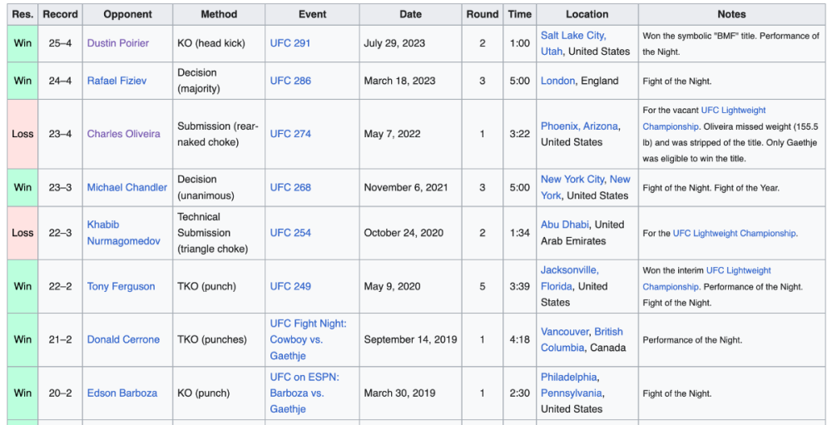
Task: Open the UFC 291 event link
Action: [290, 43]
